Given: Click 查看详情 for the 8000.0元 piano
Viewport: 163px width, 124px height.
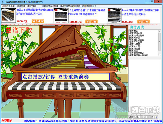Looking at the screenshot, I should click(x=143, y=22).
